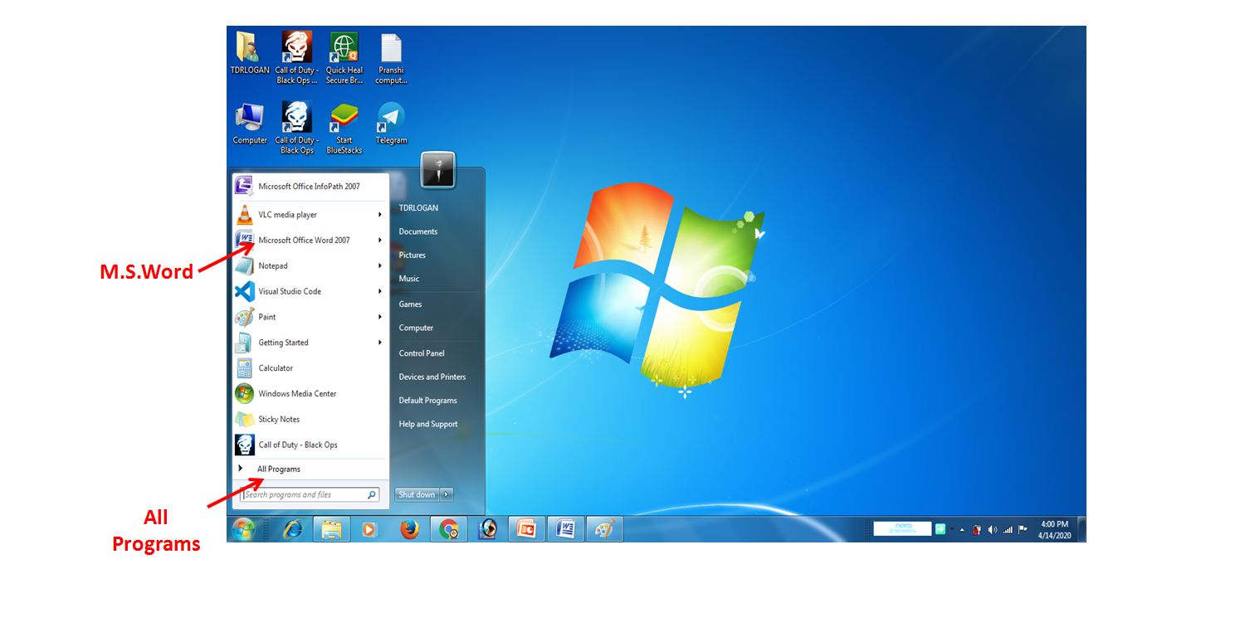
Task: Expand the Visual Studio Code submenu arrow
Action: coord(380,292)
